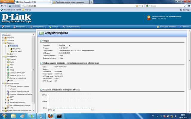Open the Закладки bookmarks button
The image size is (191, 119).
coord(185,10)
